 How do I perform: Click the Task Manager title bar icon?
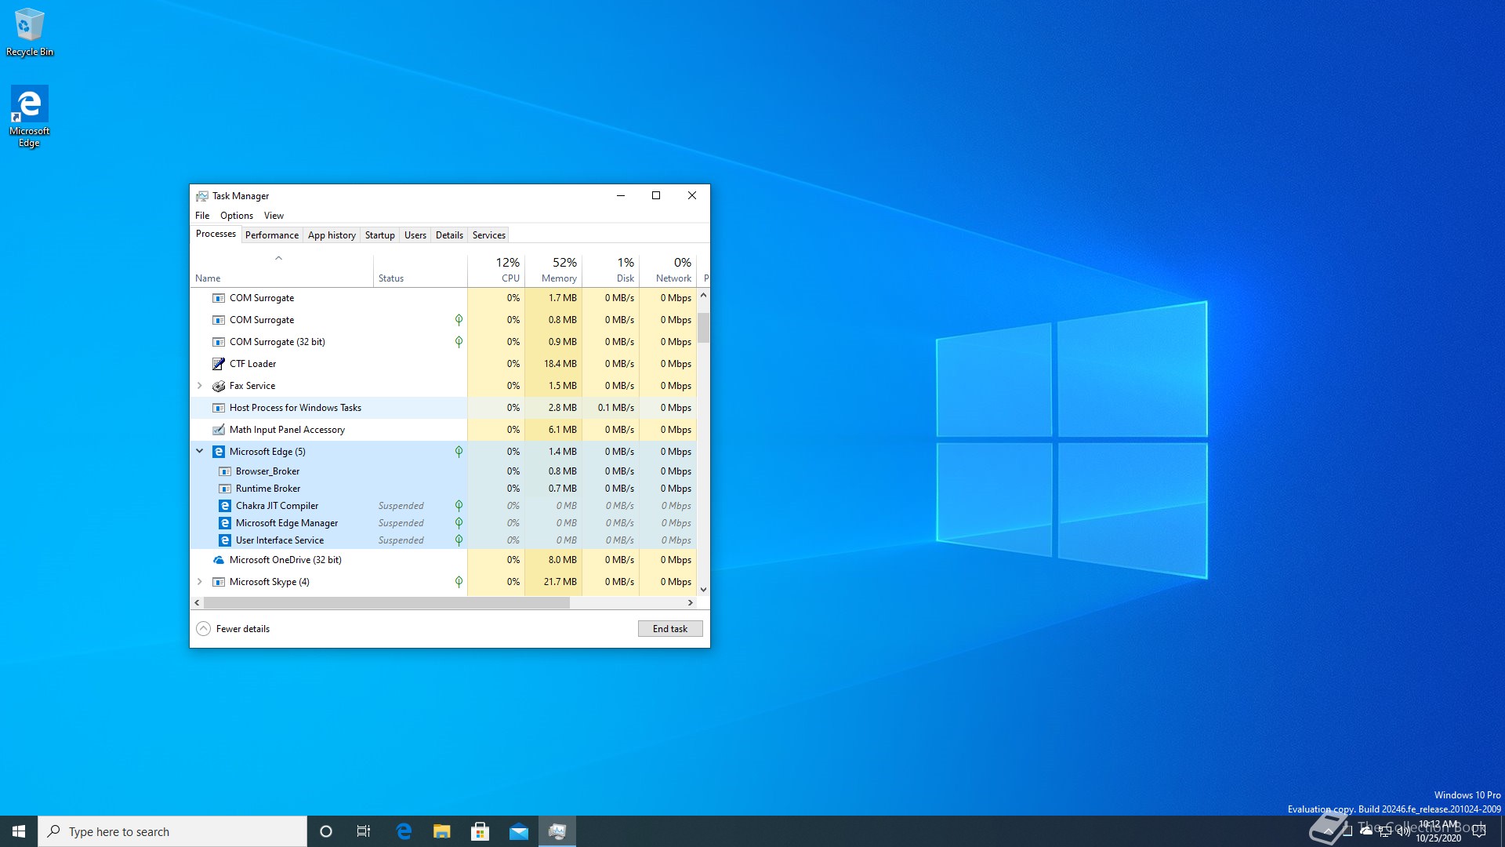202,196
